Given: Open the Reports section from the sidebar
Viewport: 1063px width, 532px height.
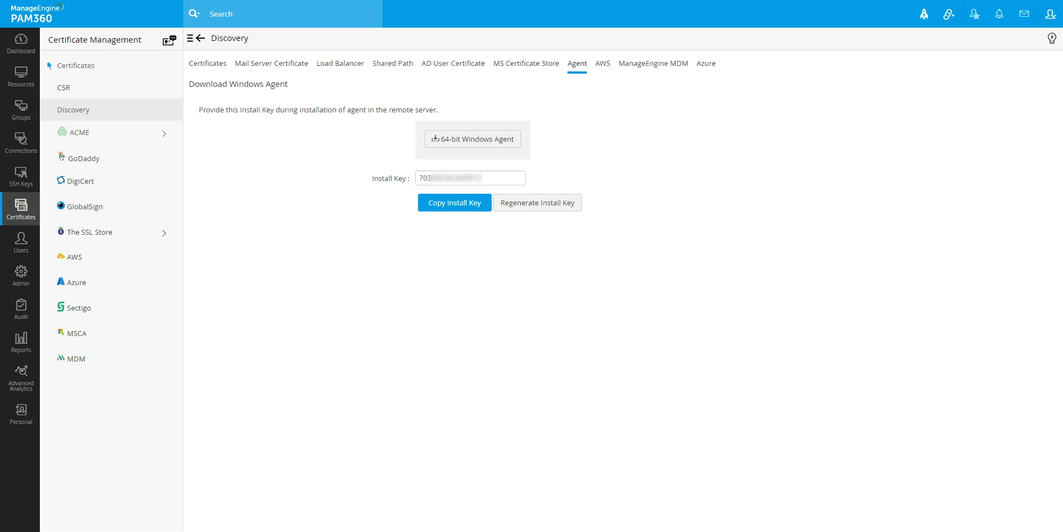Looking at the screenshot, I should (20, 342).
